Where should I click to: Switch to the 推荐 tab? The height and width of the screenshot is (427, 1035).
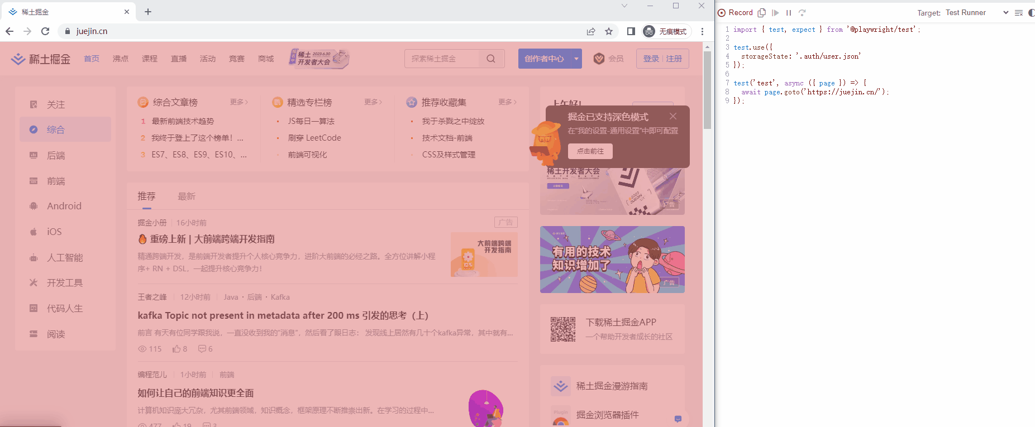tap(146, 196)
